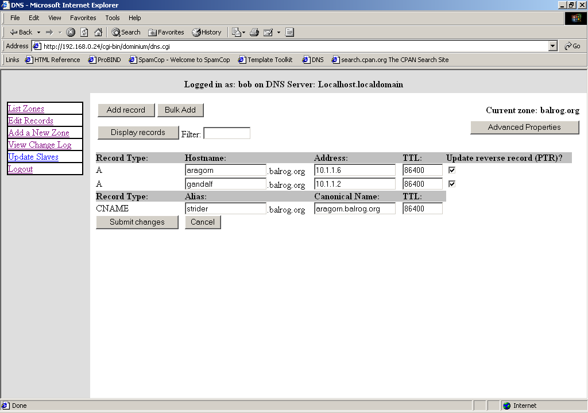Image resolution: width=588 pixels, height=413 pixels.
Task: Open the Favorites pane in toolbar
Action: [166, 32]
